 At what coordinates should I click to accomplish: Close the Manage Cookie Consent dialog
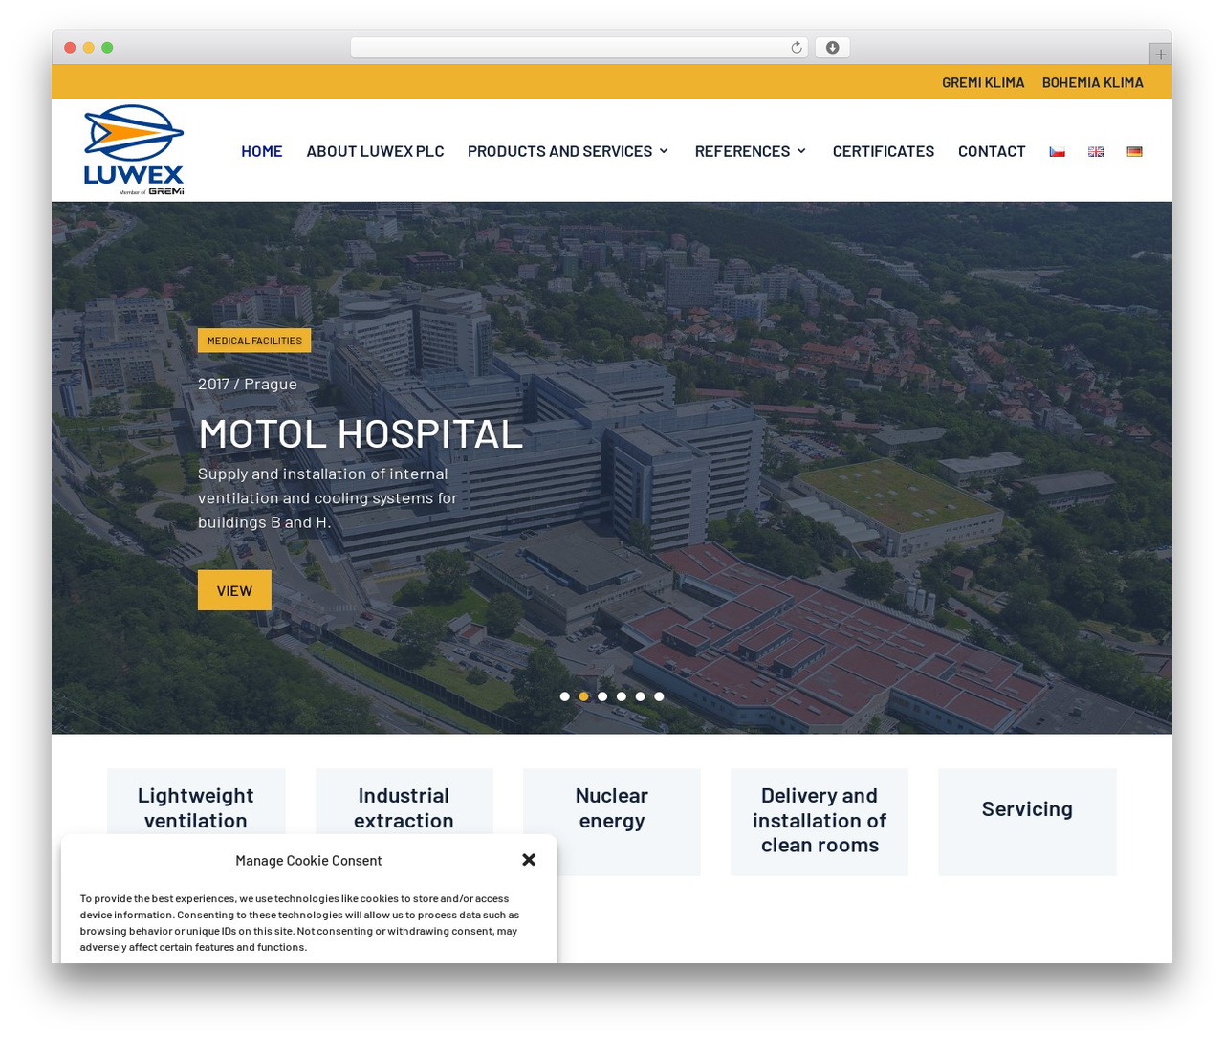[x=529, y=860]
